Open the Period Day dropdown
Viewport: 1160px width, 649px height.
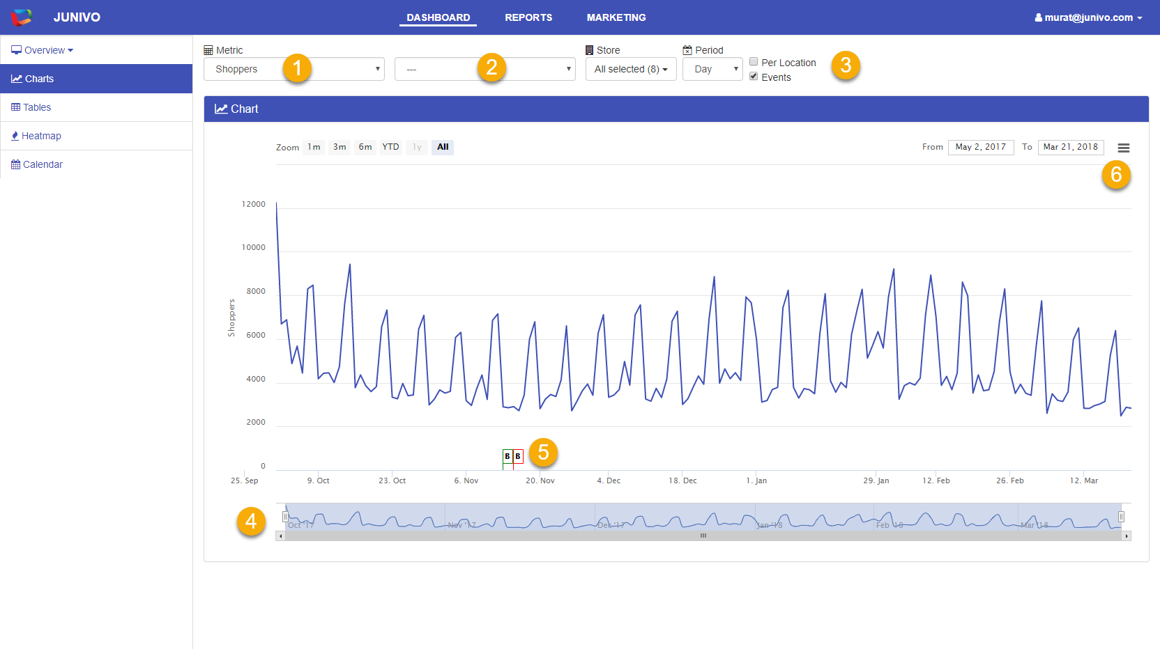[712, 69]
